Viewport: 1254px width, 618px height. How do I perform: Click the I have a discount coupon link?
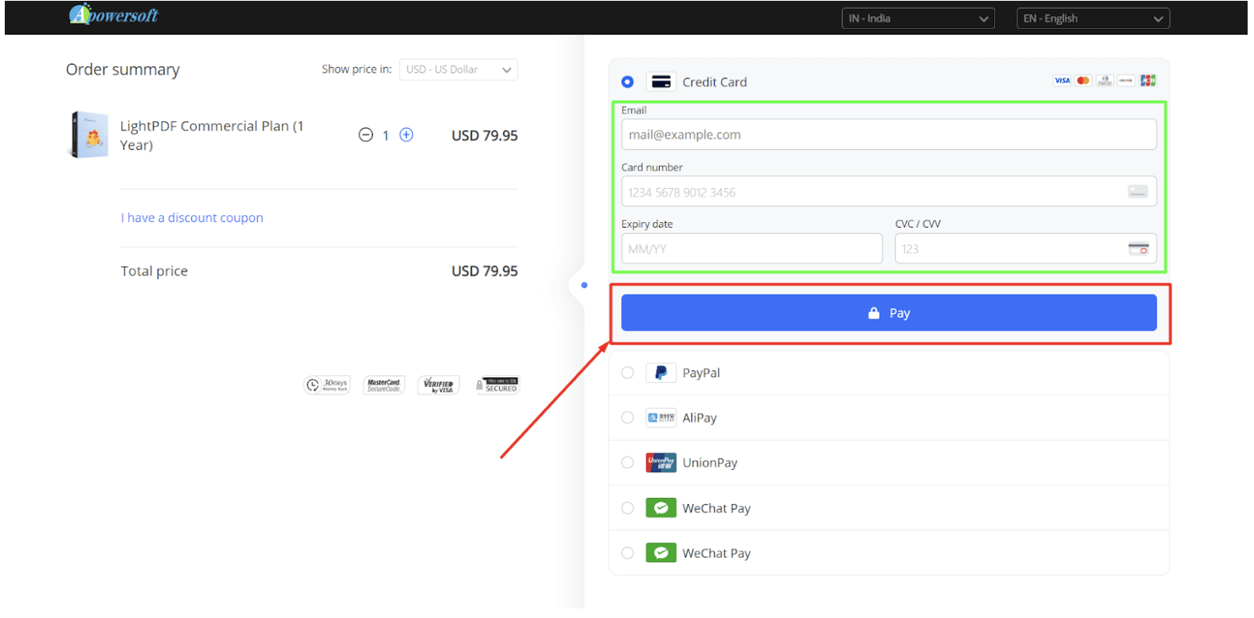tap(192, 217)
